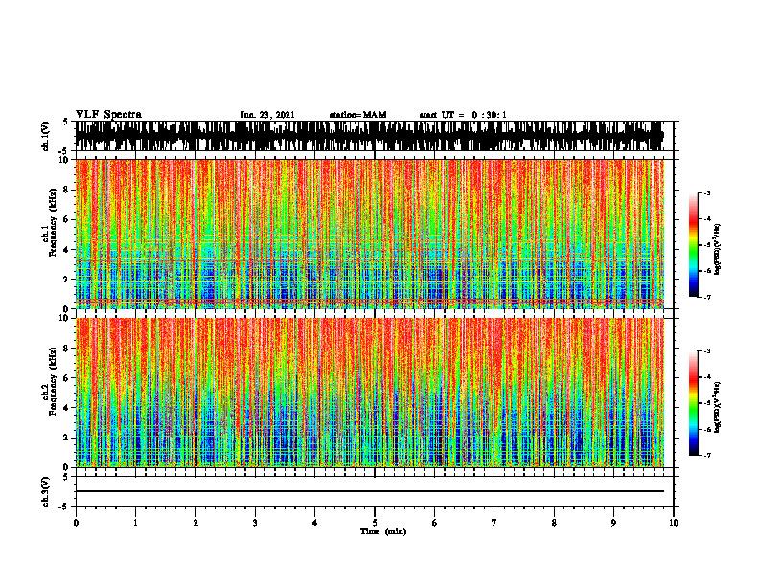Click the "ch.1(V)" axis label of top waveform
Image resolution: width=759 pixels, height=586 pixels.
[46, 136]
